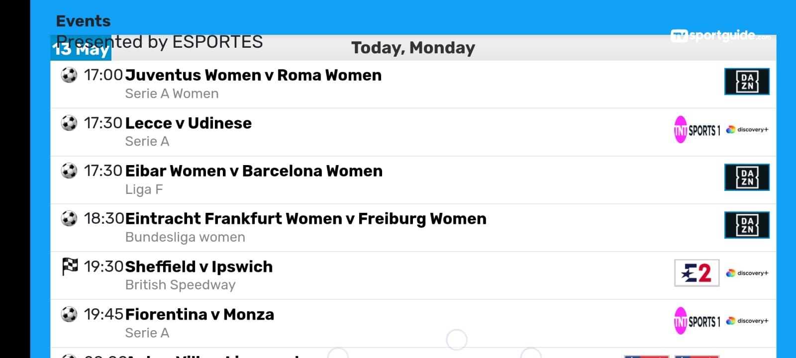Click TNT Sports 1 logo beside Lecce v Udinese
796x358 pixels.
click(697, 130)
